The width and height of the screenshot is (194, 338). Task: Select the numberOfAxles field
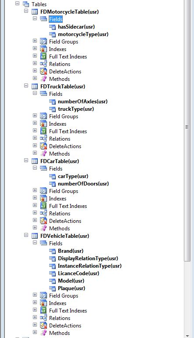coord(83,102)
